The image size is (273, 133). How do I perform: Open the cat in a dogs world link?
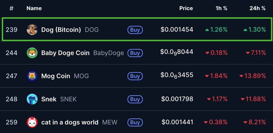70,122
